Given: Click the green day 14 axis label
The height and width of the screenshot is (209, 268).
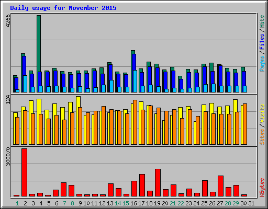Looking at the screenshot, I should click(118, 203).
